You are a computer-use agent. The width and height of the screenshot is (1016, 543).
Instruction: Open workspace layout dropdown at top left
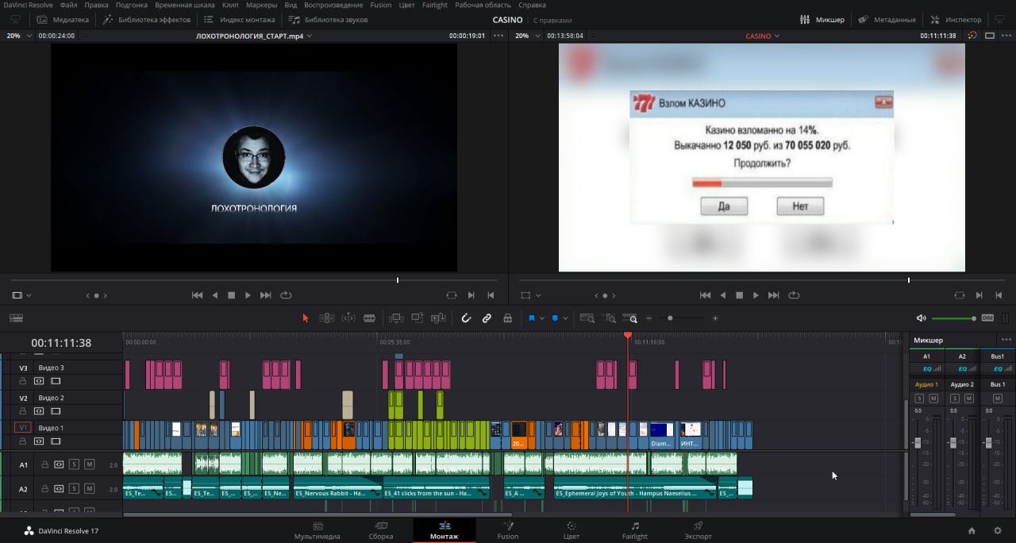(x=16, y=19)
